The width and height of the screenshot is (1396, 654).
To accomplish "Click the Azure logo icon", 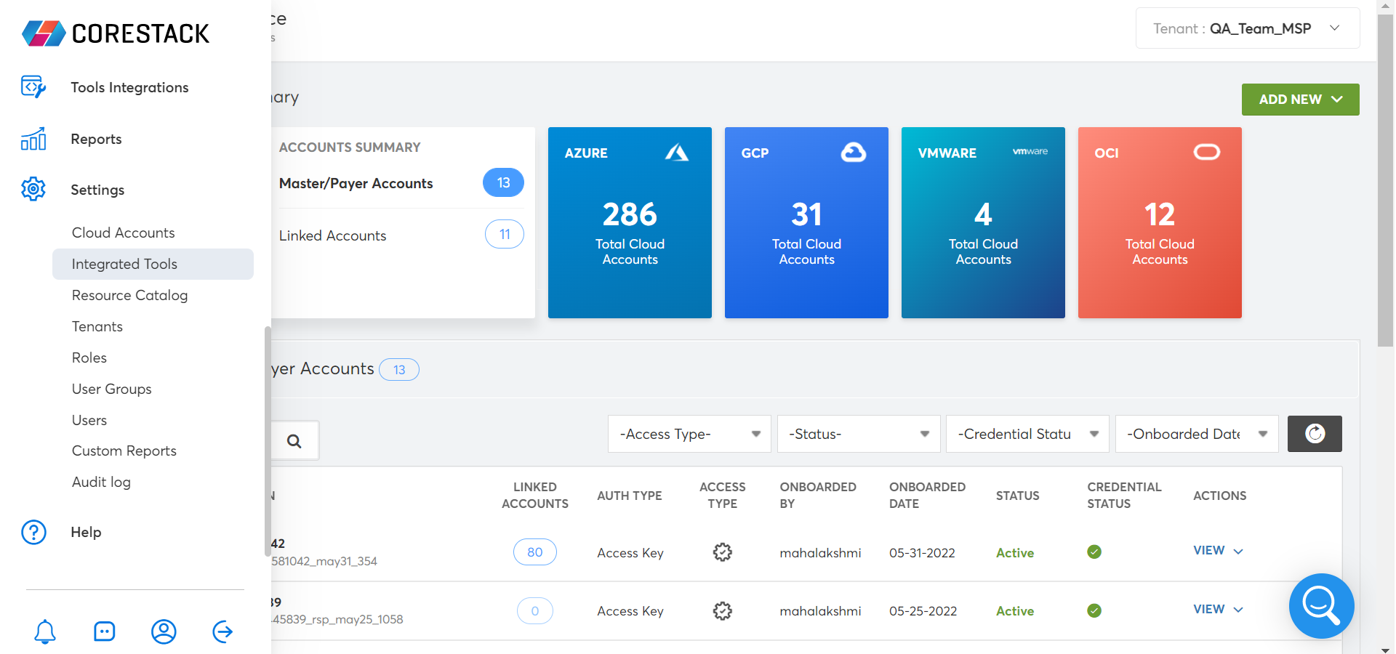I will pos(677,153).
